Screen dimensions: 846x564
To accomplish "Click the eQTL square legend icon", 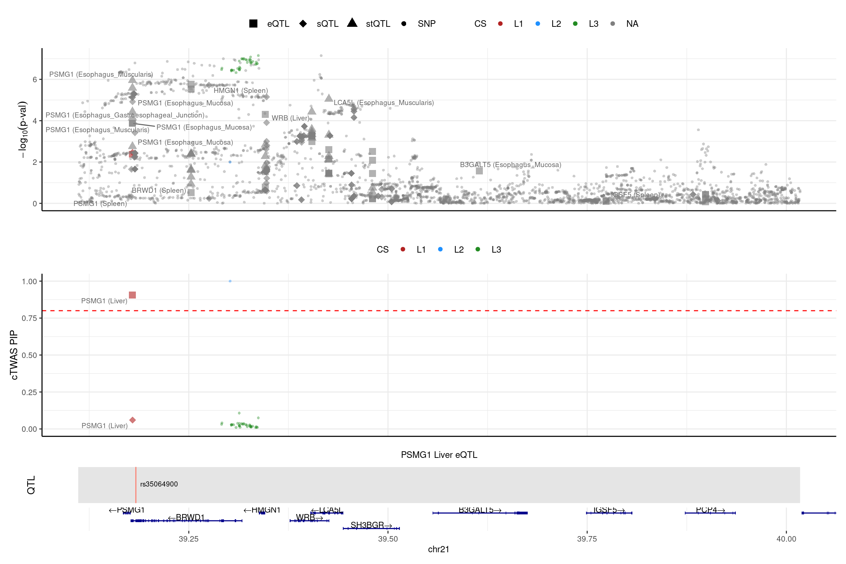I will click(253, 23).
